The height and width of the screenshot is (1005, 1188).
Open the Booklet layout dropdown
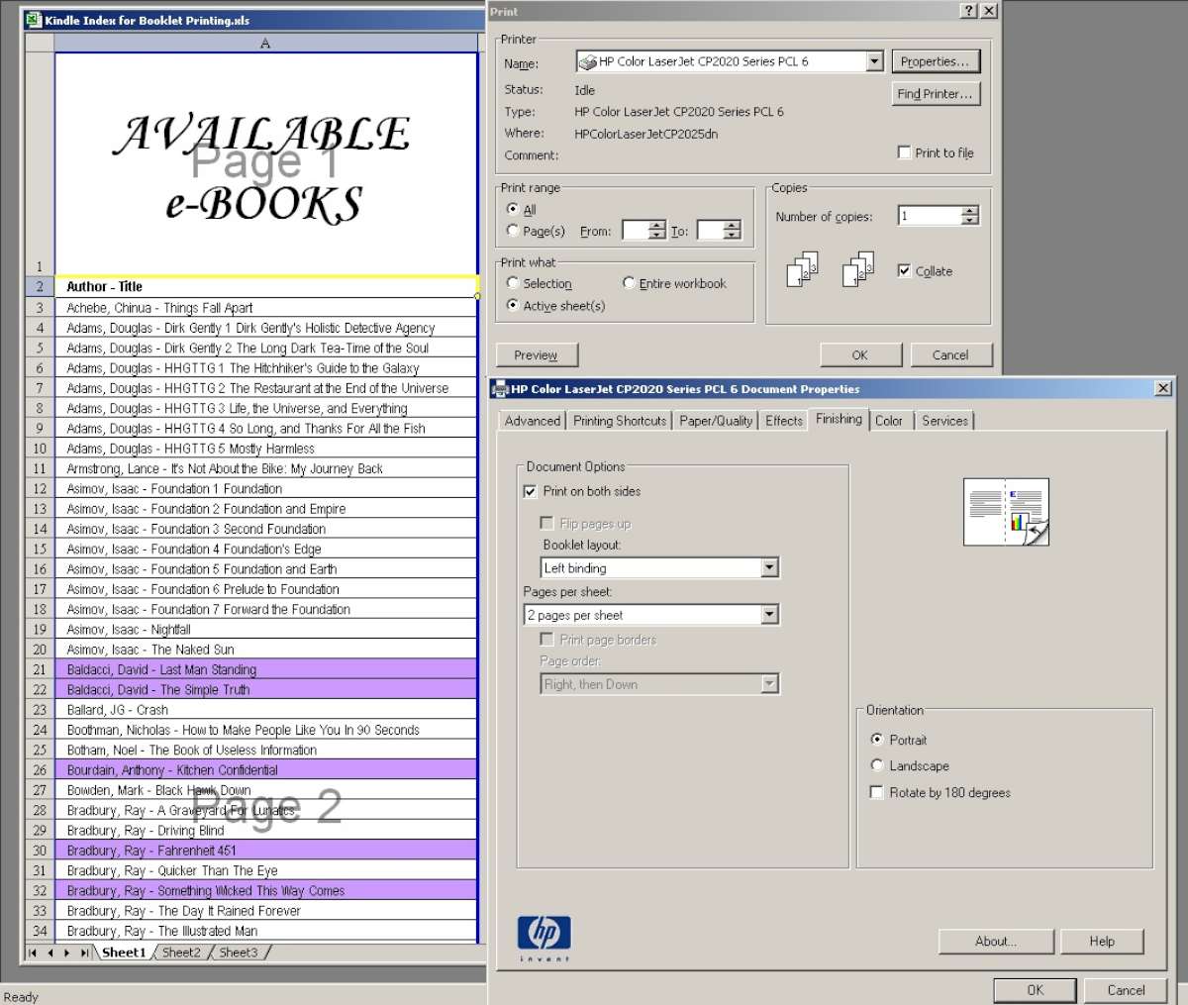769,568
